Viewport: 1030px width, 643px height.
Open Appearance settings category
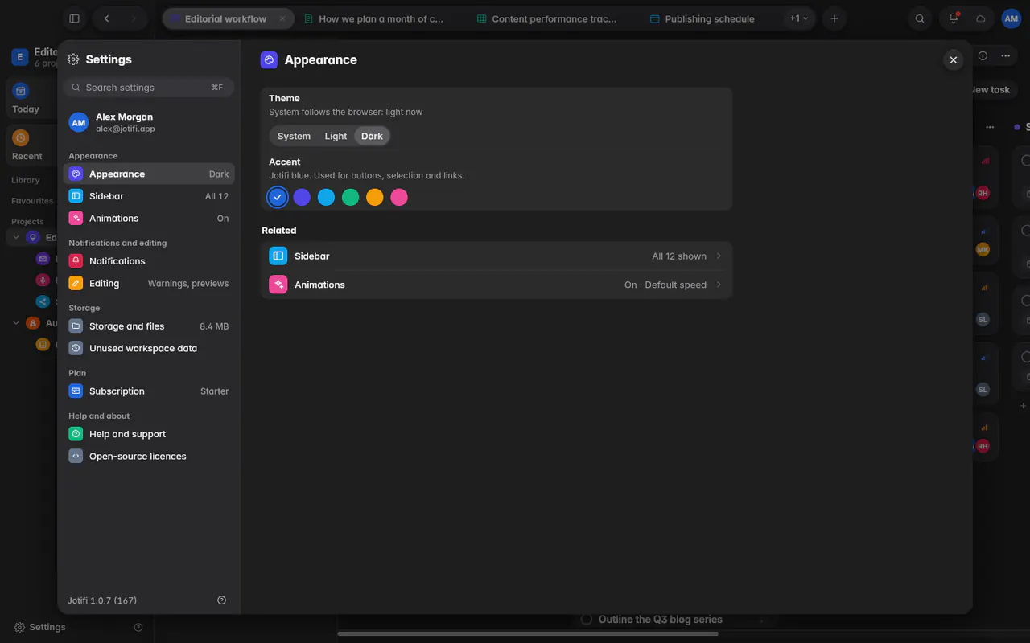[149, 174]
